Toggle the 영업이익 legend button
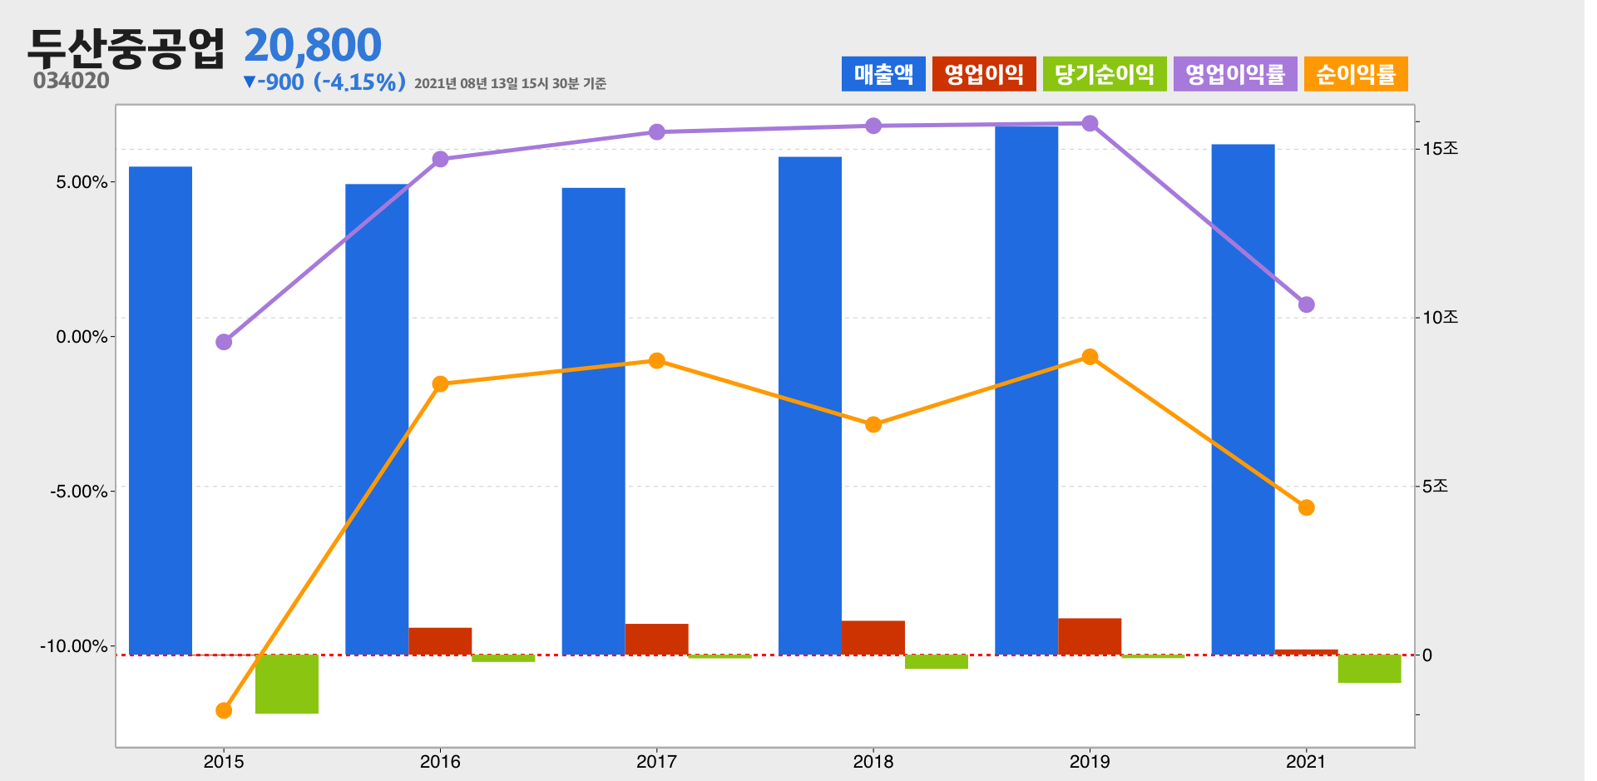The width and height of the screenshot is (1597, 781). [x=984, y=74]
